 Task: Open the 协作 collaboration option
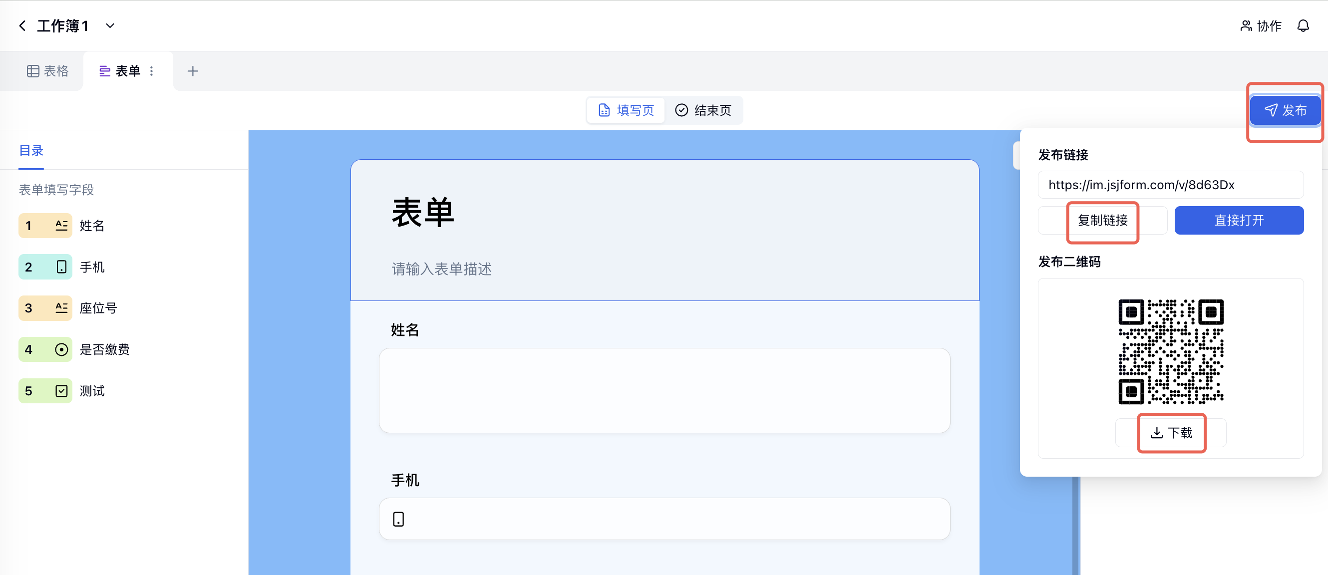click(1261, 26)
